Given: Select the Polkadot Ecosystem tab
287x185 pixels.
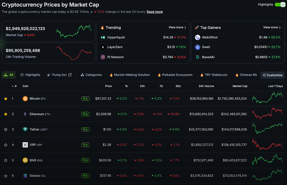Looking at the screenshot, I should click(x=175, y=75).
